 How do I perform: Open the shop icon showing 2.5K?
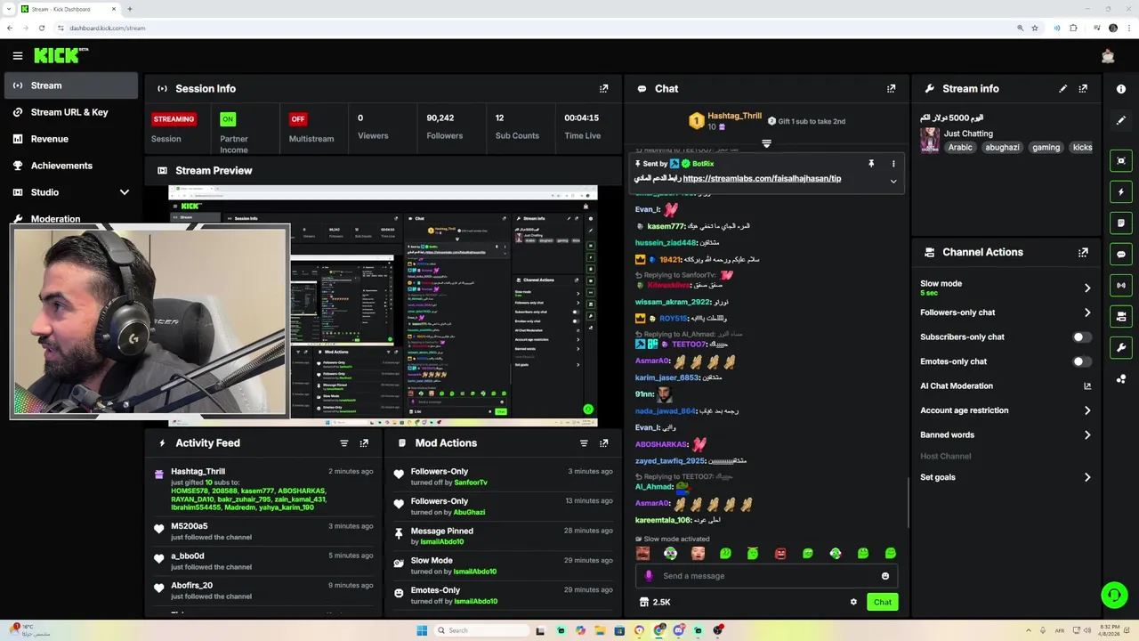pos(655,603)
